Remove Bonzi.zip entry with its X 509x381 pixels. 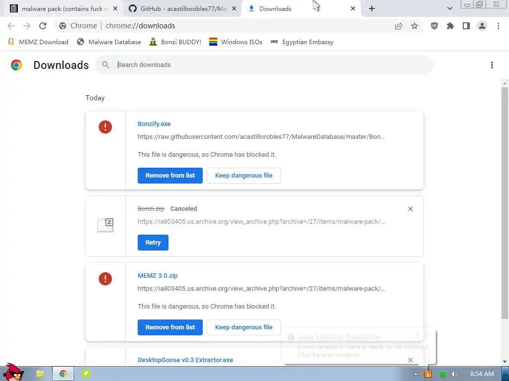click(410, 209)
